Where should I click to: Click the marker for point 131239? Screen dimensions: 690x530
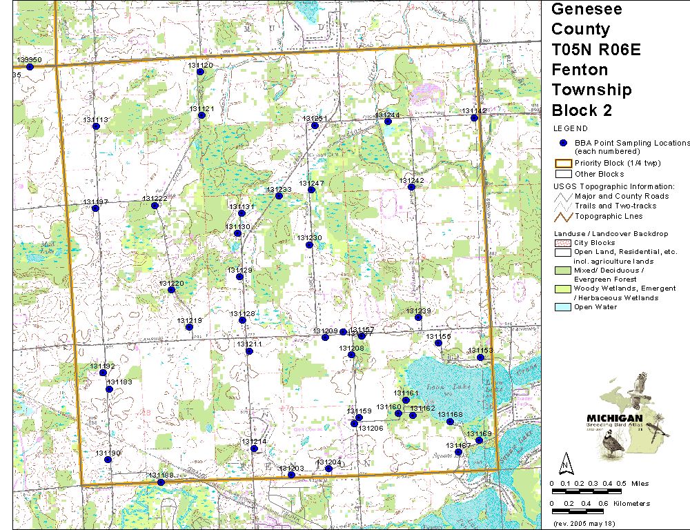tap(418, 318)
